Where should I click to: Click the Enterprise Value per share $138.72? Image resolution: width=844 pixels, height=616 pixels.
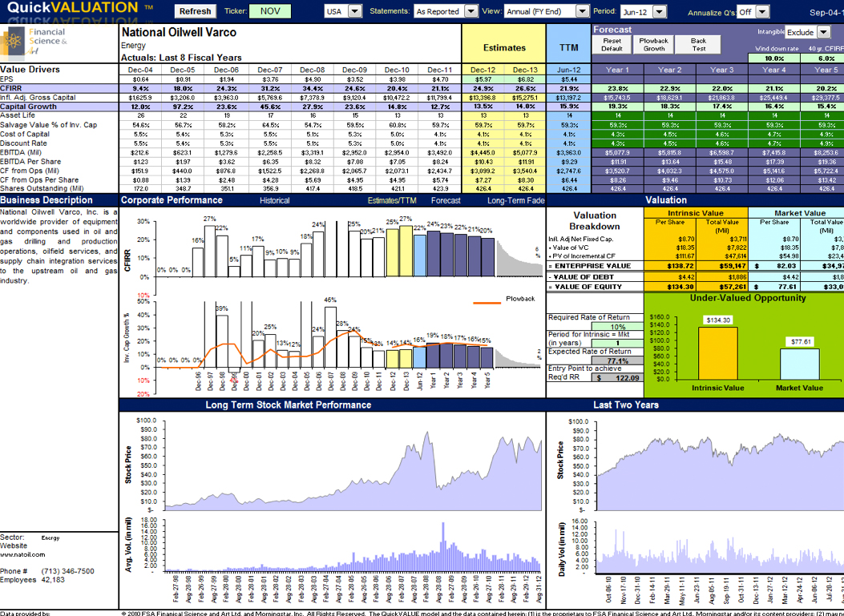(670, 266)
